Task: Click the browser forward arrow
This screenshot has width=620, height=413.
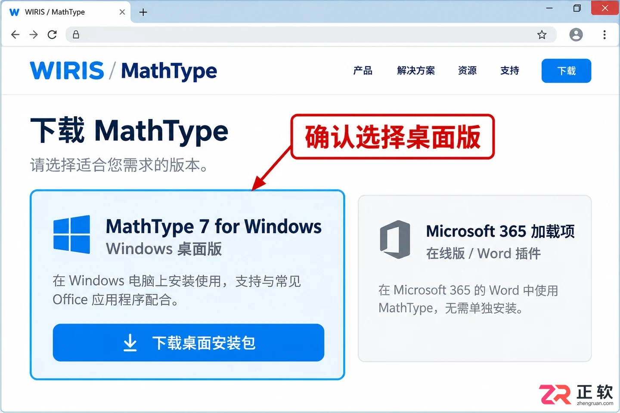Action: (x=34, y=34)
